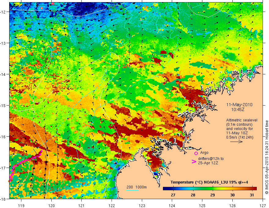Click the magenta Argo circle legend symbol
Screen dimensions: 269x208
[196, 153]
